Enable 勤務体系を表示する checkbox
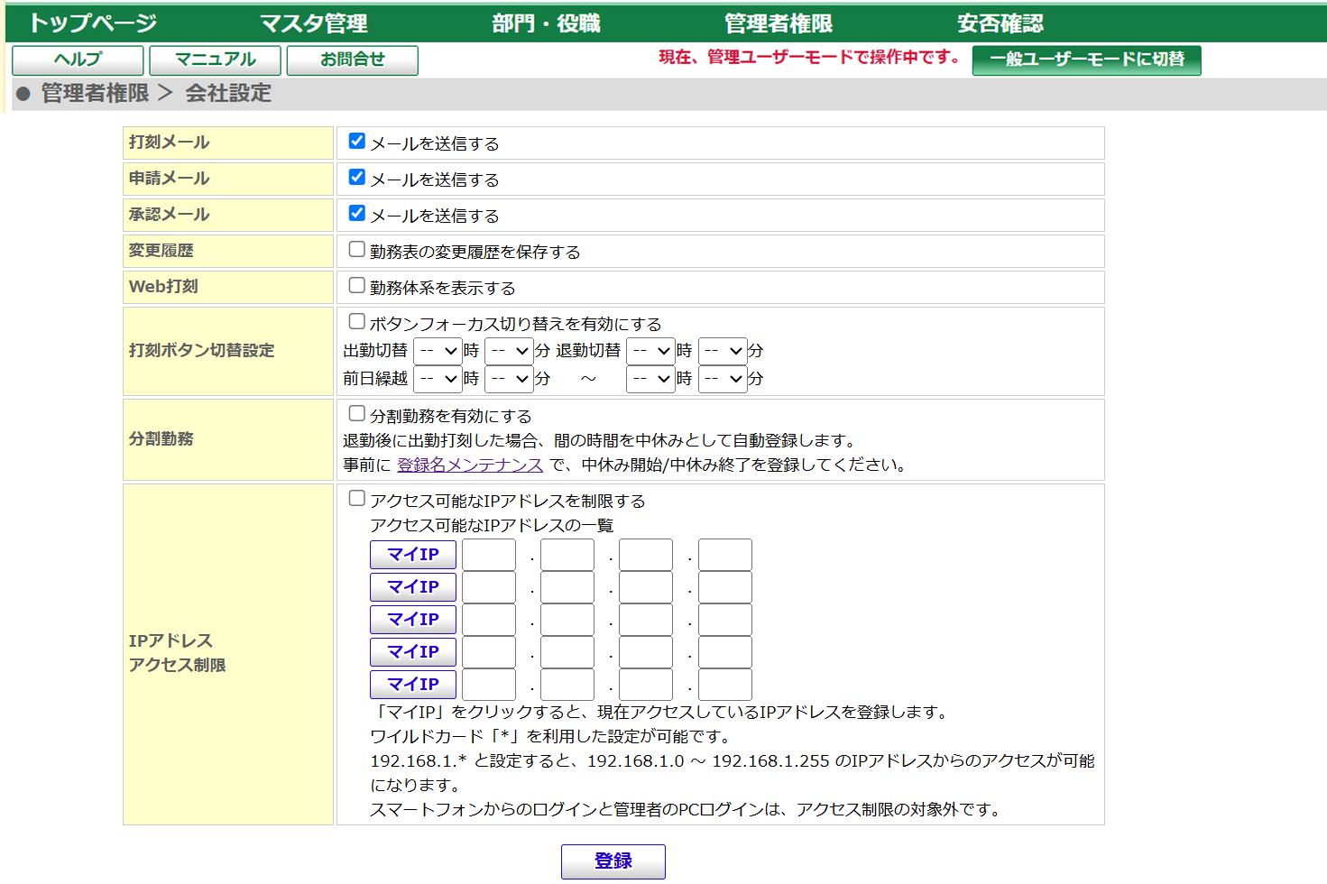Image resolution: width=1327 pixels, height=884 pixels. tap(357, 285)
